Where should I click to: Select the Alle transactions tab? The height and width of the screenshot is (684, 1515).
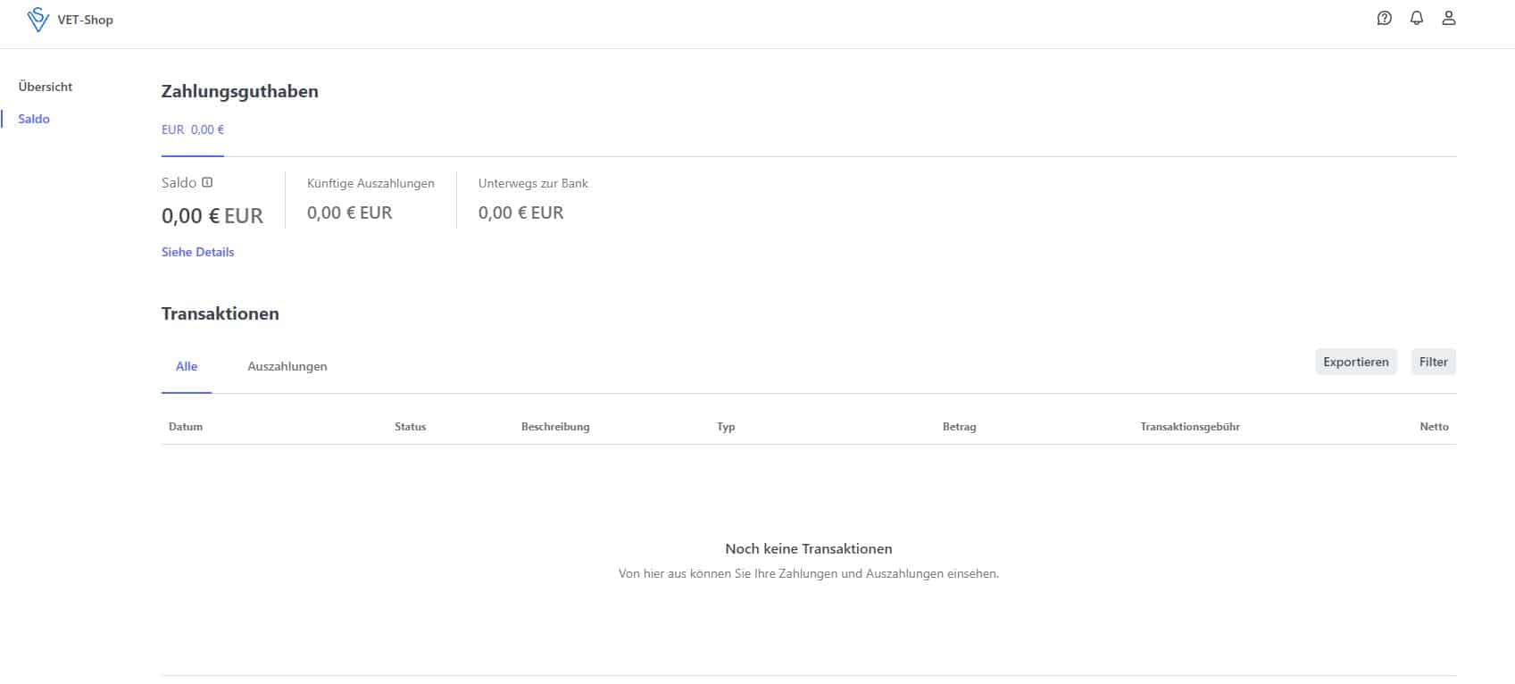(187, 366)
